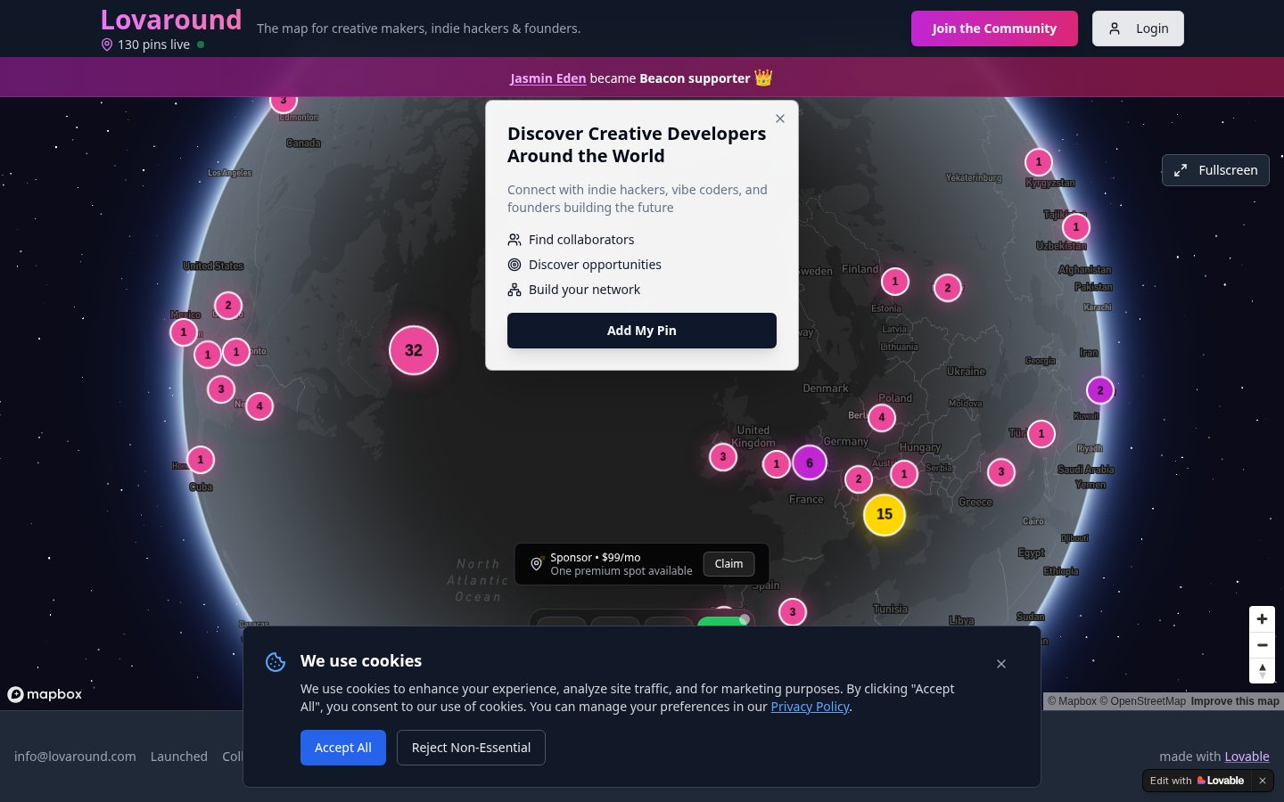Open the Lovable link in footer
Viewport: 1284px width, 802px height.
point(1247,757)
